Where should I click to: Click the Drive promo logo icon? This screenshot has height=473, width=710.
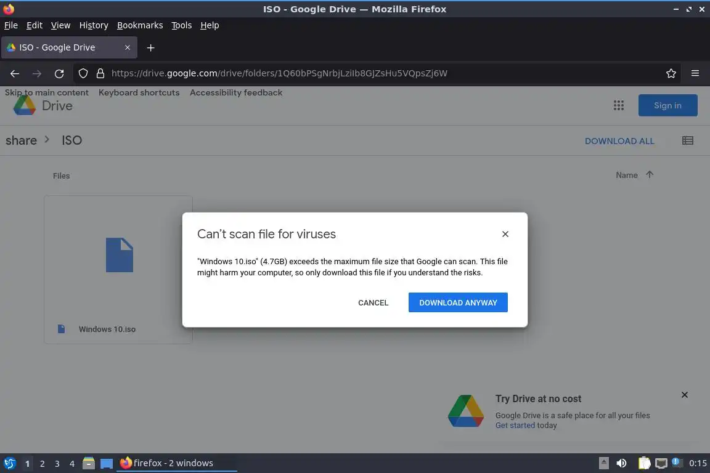pos(465,411)
